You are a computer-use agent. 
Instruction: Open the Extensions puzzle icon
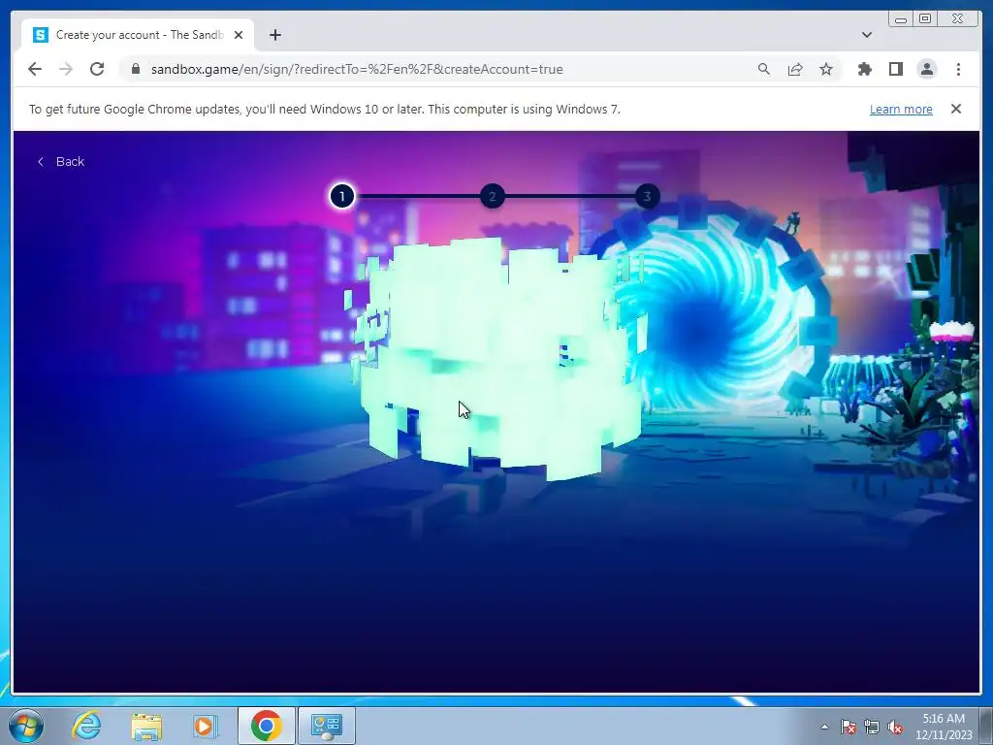864,69
